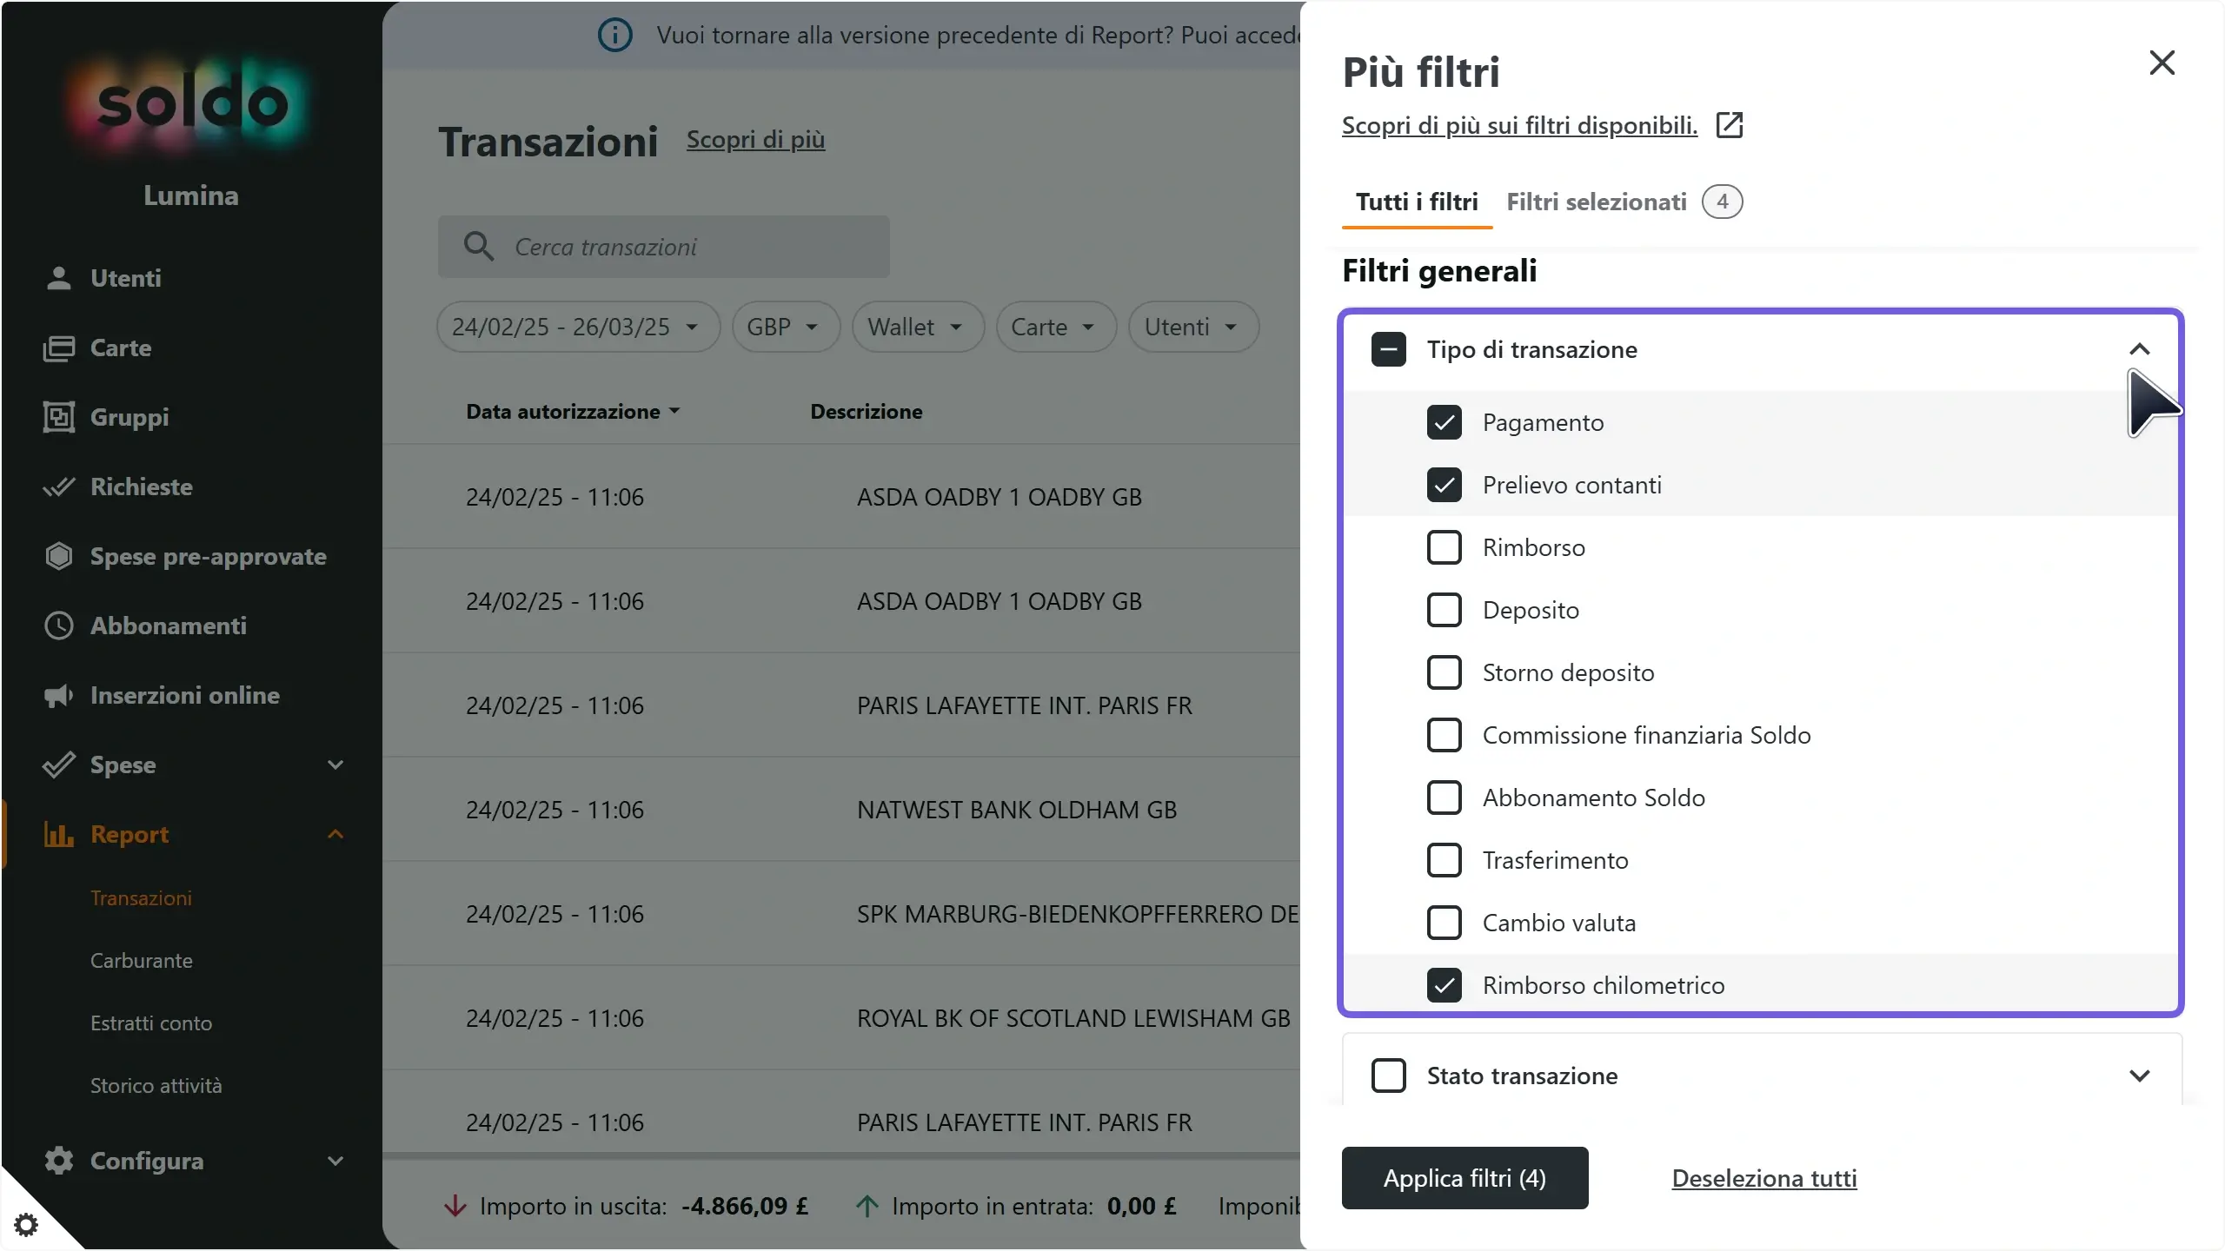Sort by Data autorizzazione column
This screenshot has height=1251, width=2225.
pos(573,412)
